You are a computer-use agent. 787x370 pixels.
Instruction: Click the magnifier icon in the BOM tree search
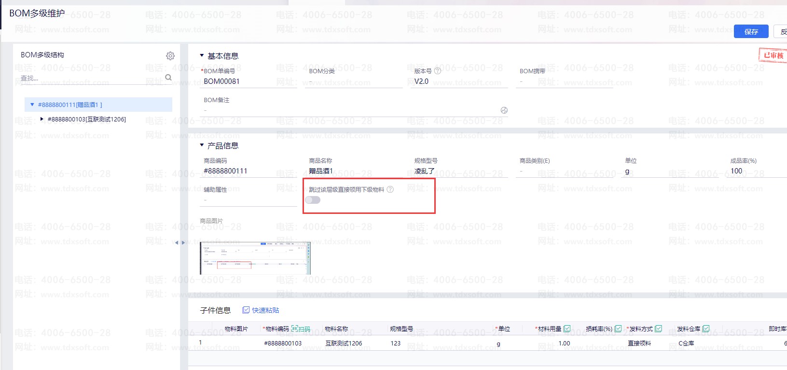168,77
